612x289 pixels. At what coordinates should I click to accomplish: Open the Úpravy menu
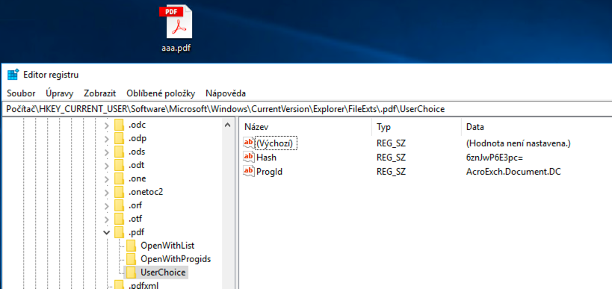pyautogui.click(x=60, y=93)
